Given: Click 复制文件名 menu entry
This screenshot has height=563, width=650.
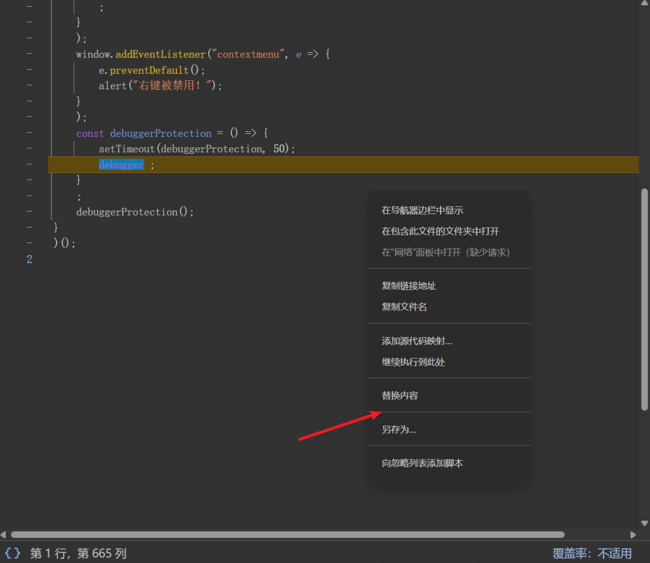Looking at the screenshot, I should point(404,307).
